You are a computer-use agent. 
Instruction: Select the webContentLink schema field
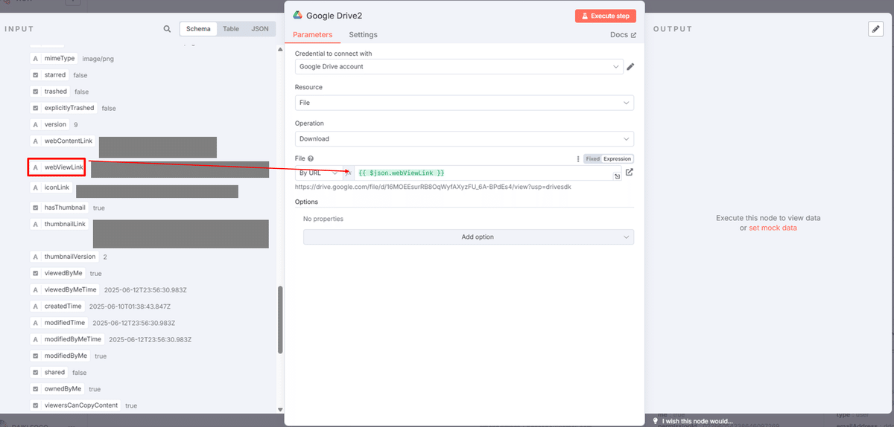[x=63, y=141]
